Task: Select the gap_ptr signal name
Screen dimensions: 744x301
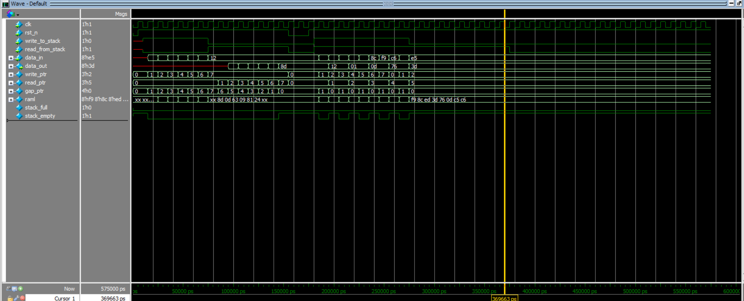Action: (x=35, y=91)
